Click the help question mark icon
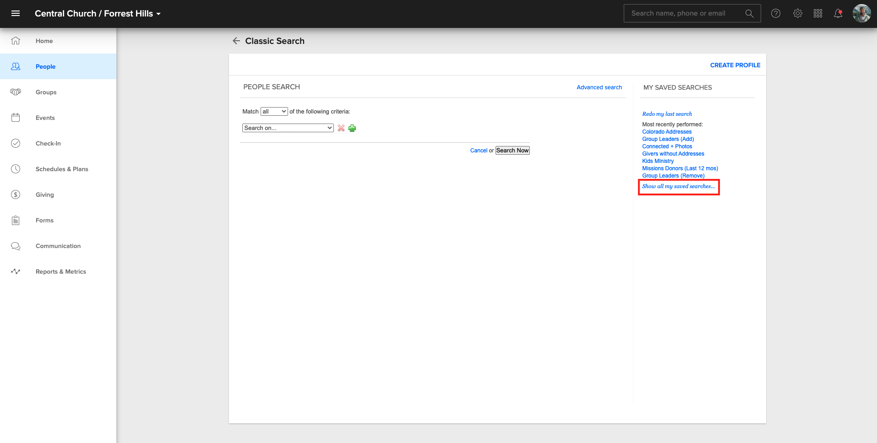Image resolution: width=877 pixels, height=443 pixels. point(776,13)
